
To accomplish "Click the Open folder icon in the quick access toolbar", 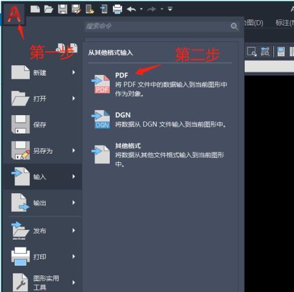I will [49, 9].
